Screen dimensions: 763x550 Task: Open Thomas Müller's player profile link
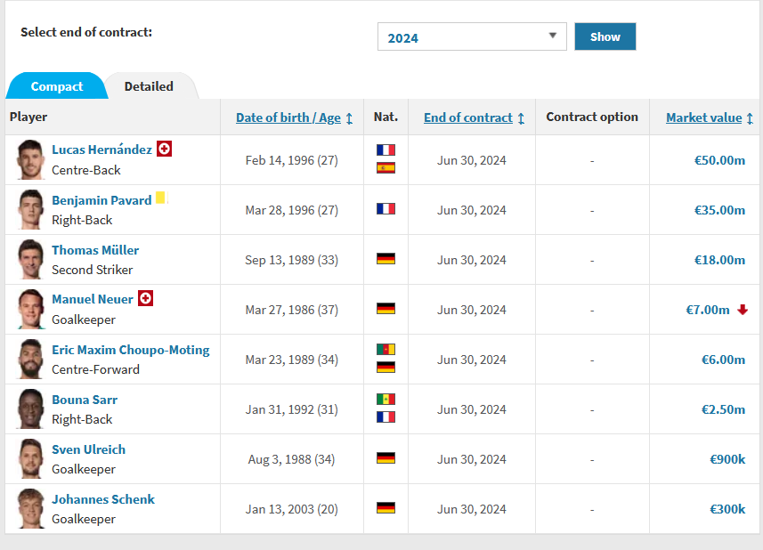(95, 250)
